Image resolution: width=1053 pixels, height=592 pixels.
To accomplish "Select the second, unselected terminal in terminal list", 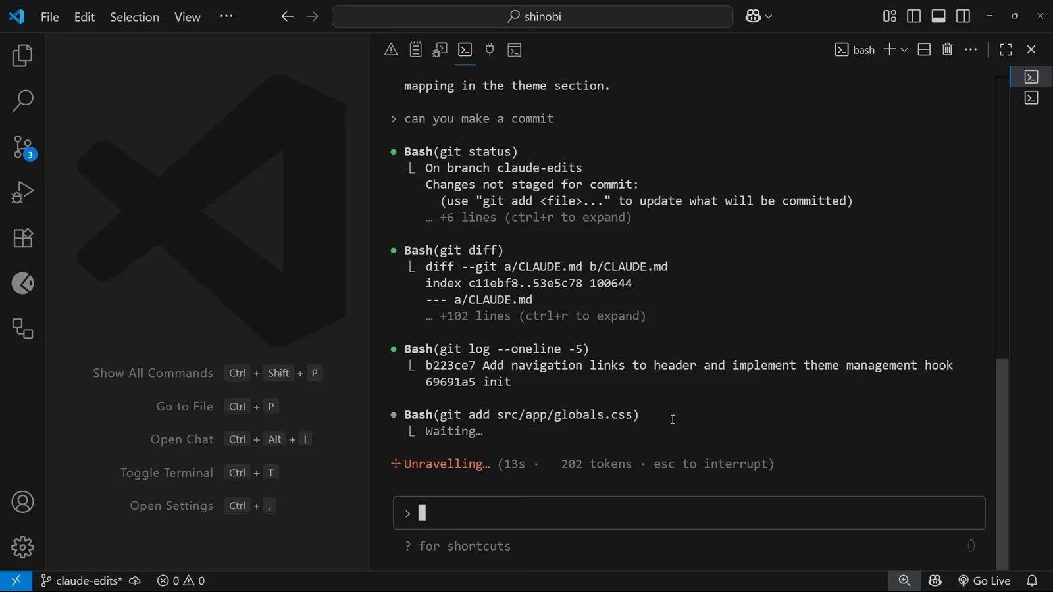I will [x=1032, y=98].
